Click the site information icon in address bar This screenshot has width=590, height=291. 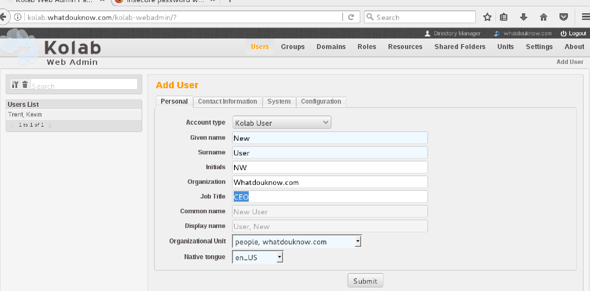(x=18, y=17)
